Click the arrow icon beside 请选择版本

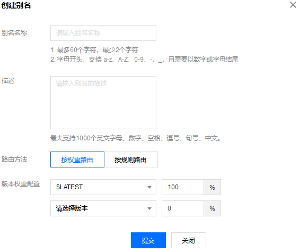click(149, 208)
